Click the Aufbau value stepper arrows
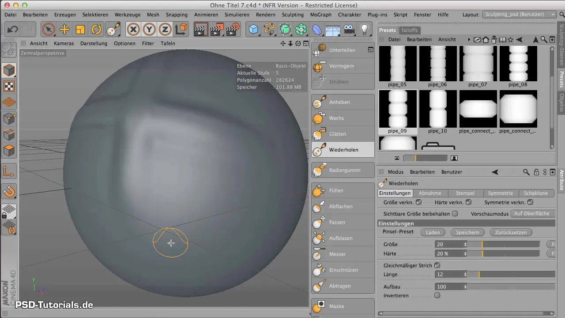565x318 pixels. [465, 287]
